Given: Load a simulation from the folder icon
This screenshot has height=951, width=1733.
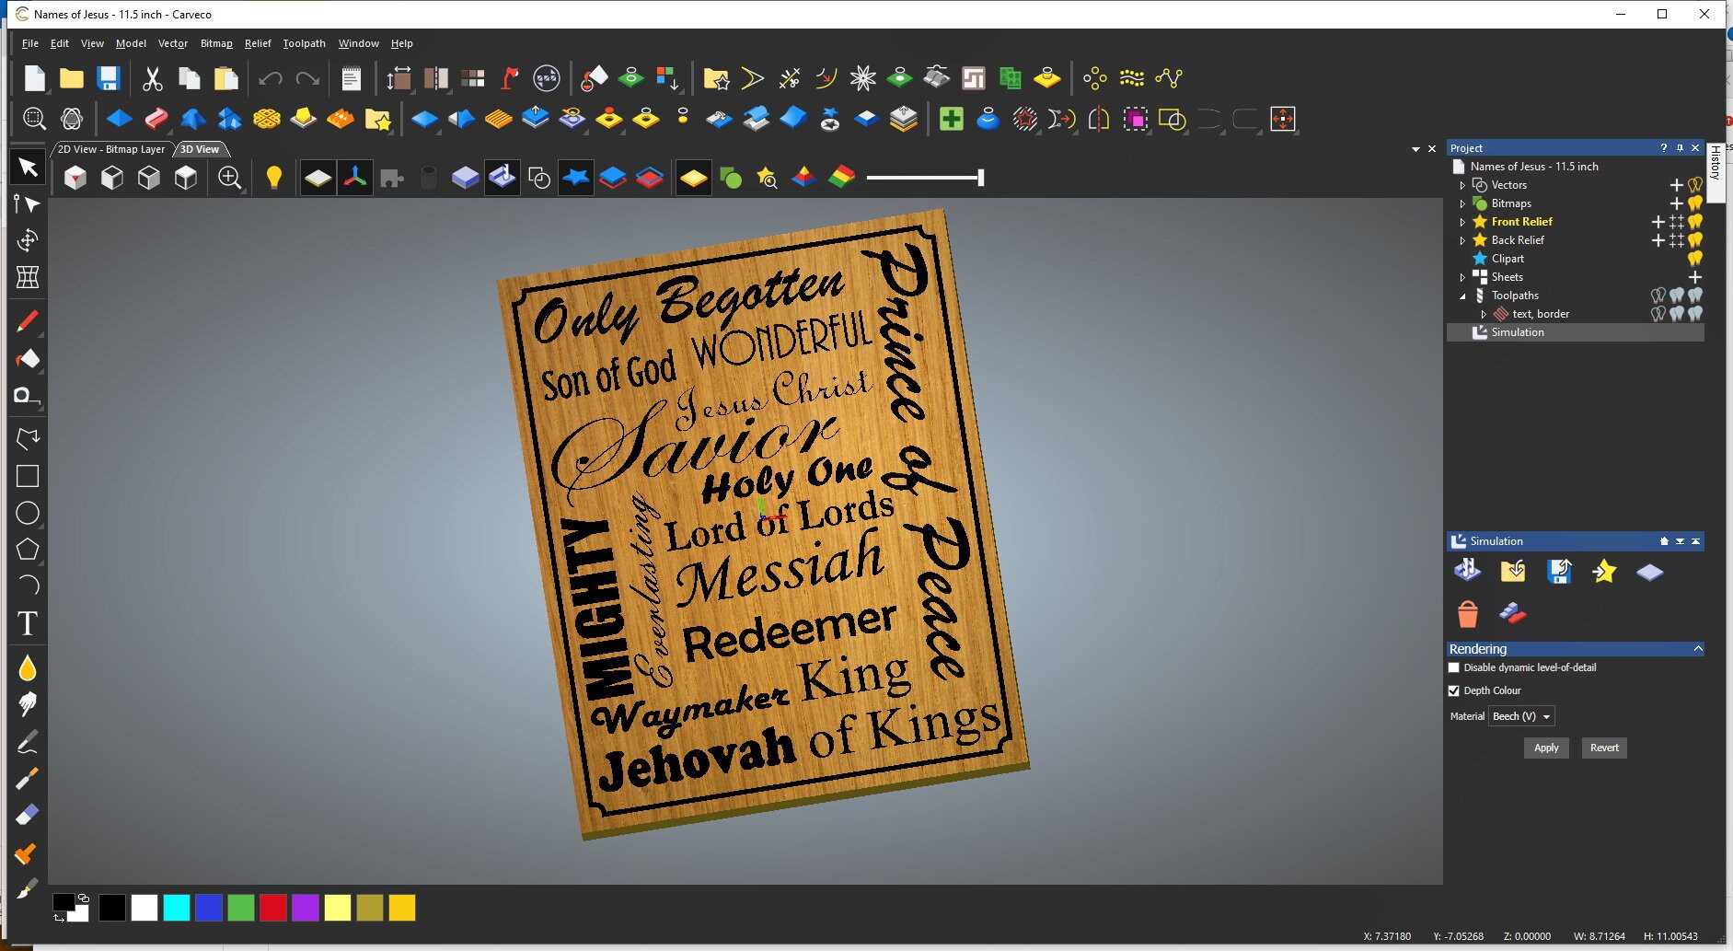Looking at the screenshot, I should [1513, 571].
